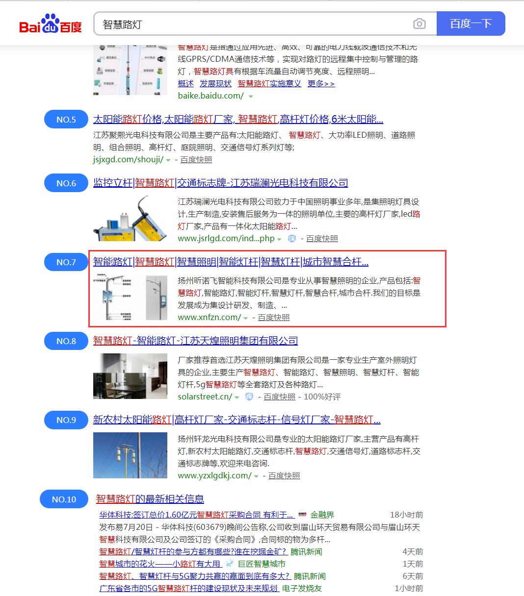Click the NO.5 rank badge
Viewport: 524px width, 596px height.
coord(66,120)
